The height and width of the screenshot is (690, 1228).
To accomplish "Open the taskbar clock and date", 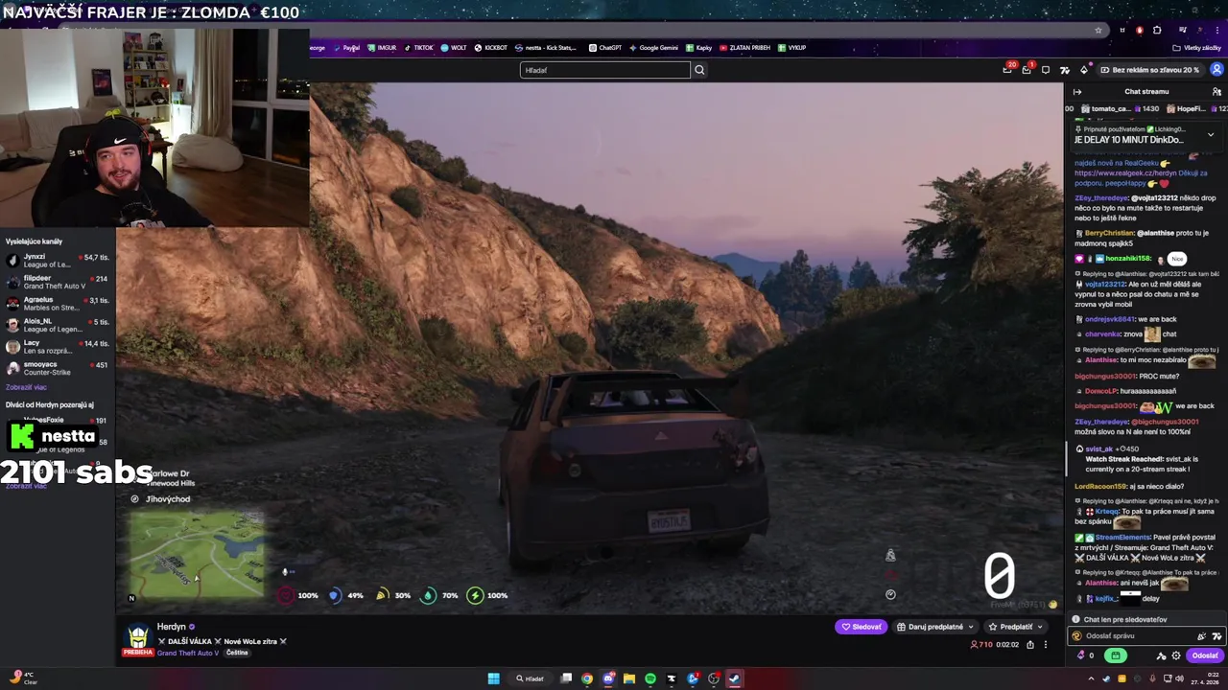I will pos(1205,678).
